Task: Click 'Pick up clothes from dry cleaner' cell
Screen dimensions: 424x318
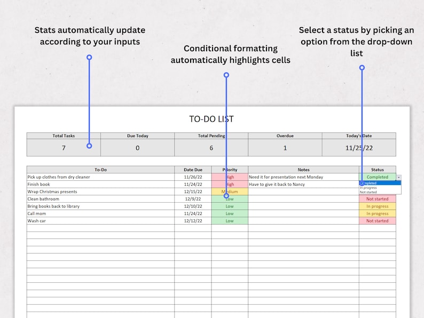Action: (x=100, y=177)
